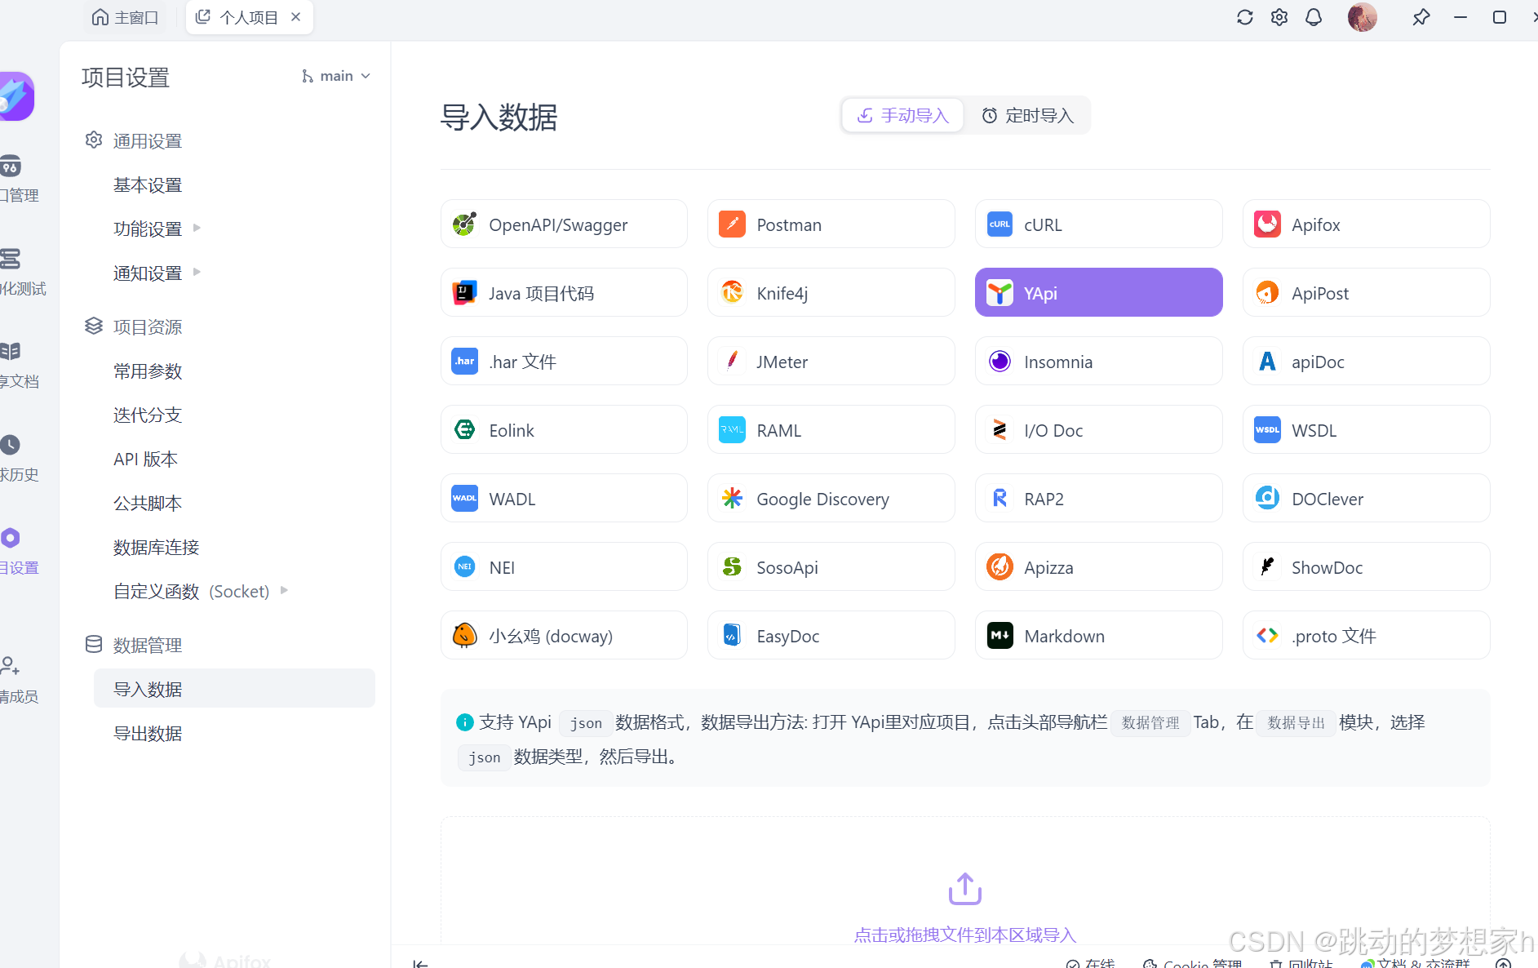The width and height of the screenshot is (1538, 968).
Task: Choose Java 项目代码 import option
Action: pyautogui.click(x=564, y=293)
